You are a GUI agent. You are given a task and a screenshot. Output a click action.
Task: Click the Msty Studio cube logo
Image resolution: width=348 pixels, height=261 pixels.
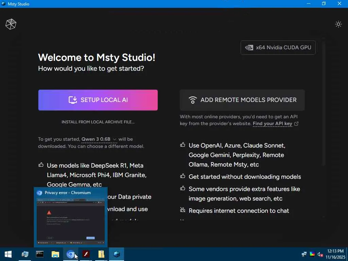click(11, 24)
